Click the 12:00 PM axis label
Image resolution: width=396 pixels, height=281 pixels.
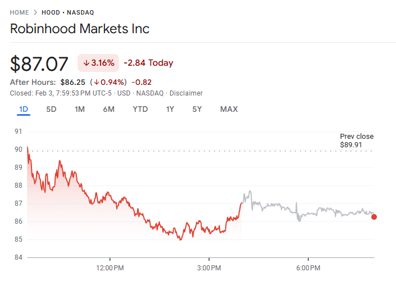coord(110,268)
